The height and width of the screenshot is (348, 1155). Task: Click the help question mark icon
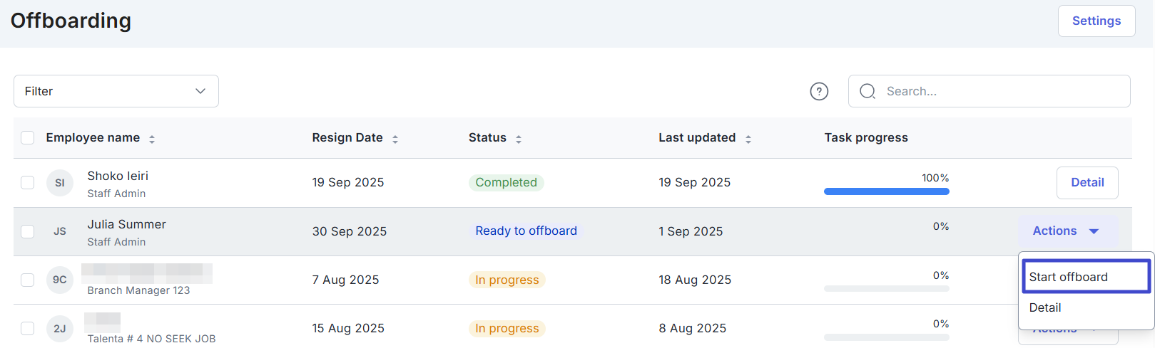[819, 91]
